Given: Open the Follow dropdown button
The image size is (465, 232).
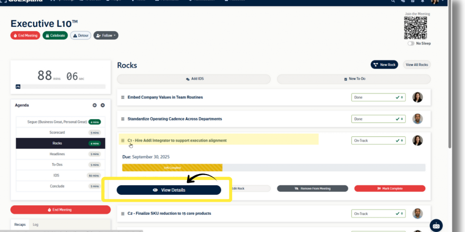Looking at the screenshot, I should (x=106, y=35).
